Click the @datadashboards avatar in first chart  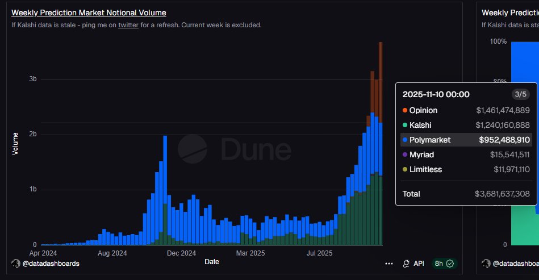point(16,264)
